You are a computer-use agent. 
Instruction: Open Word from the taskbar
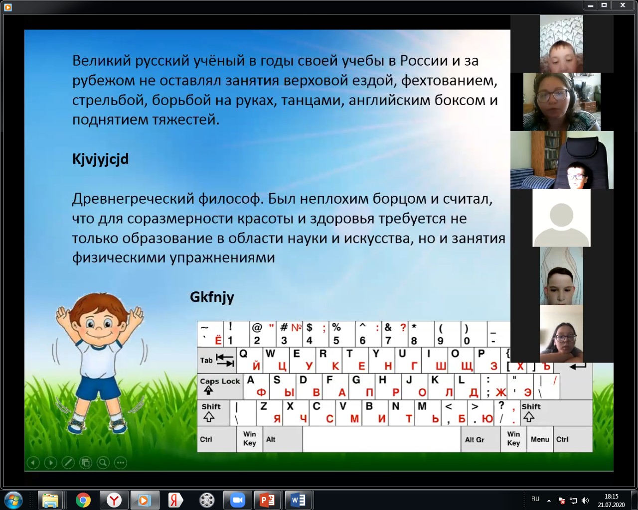click(x=298, y=500)
